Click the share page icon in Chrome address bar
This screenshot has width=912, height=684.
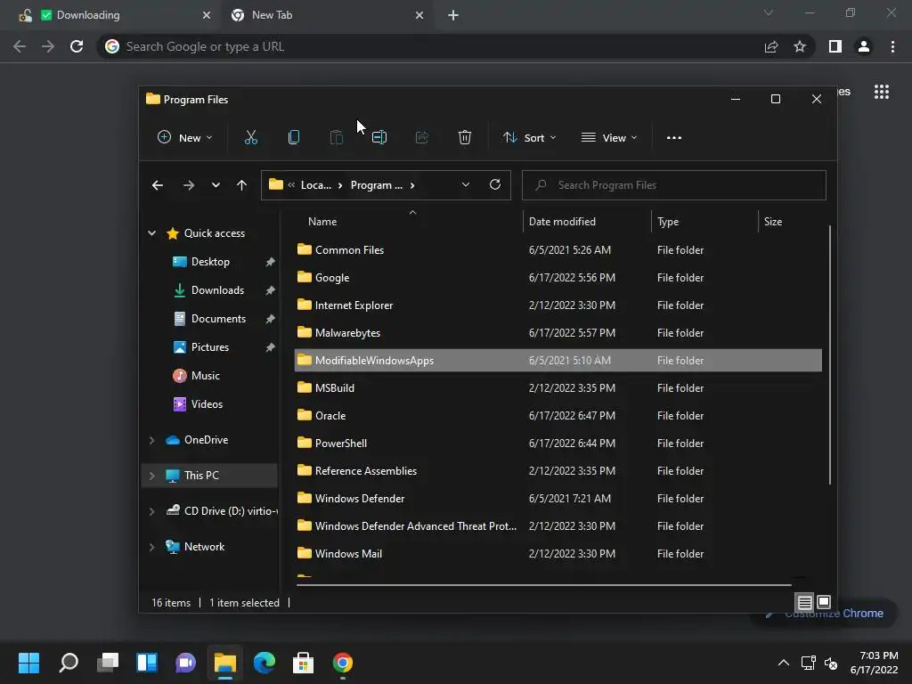(x=771, y=46)
